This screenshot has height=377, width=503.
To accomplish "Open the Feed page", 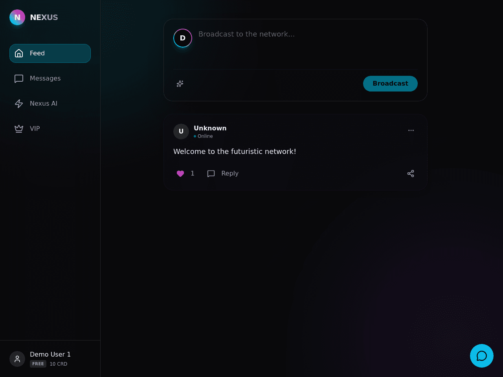I will coord(50,53).
